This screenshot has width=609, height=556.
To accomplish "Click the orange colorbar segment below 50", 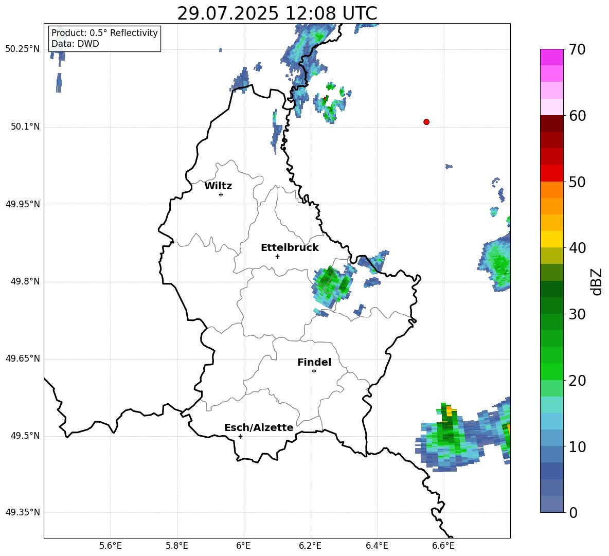I will click(551, 189).
